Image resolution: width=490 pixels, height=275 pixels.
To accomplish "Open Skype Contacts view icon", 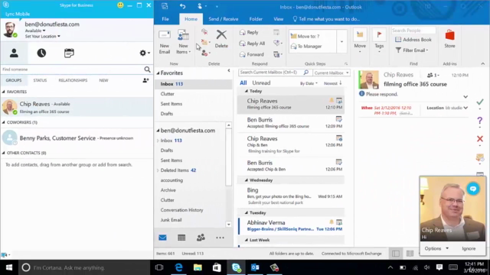I will tap(14, 53).
